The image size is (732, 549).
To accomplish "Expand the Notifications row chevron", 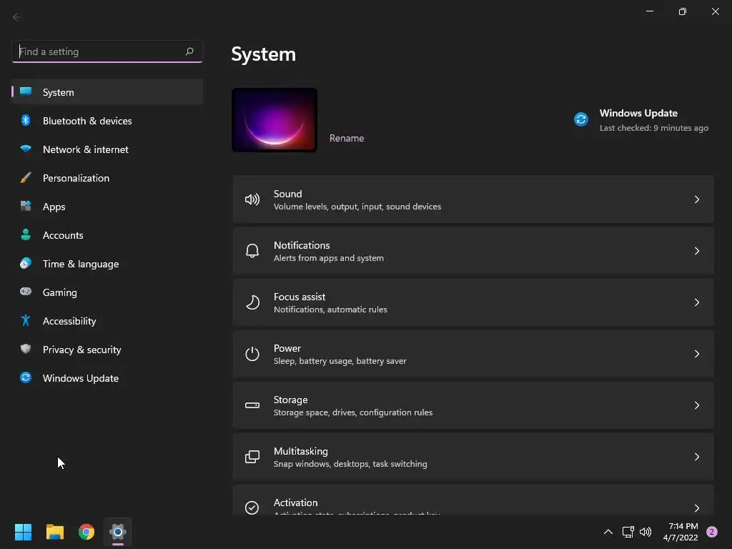I will click(x=696, y=251).
